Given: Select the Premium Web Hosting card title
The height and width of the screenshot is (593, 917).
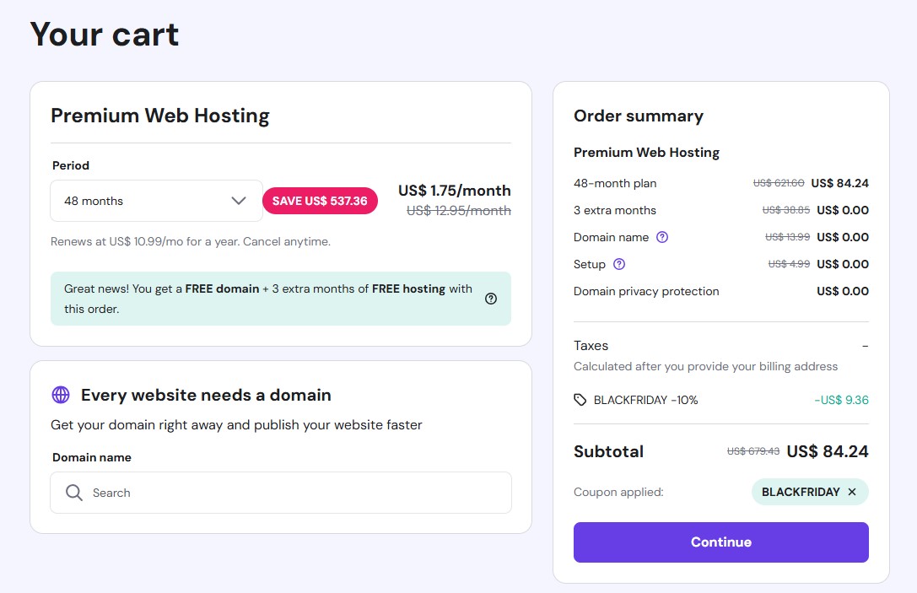Looking at the screenshot, I should pyautogui.click(x=160, y=116).
